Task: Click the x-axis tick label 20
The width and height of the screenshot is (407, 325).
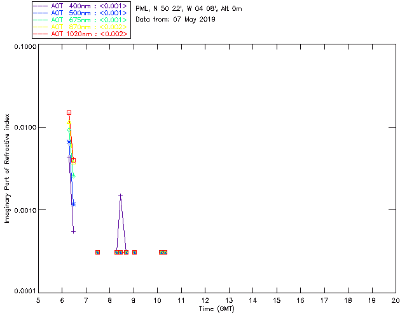Action: click(x=396, y=300)
